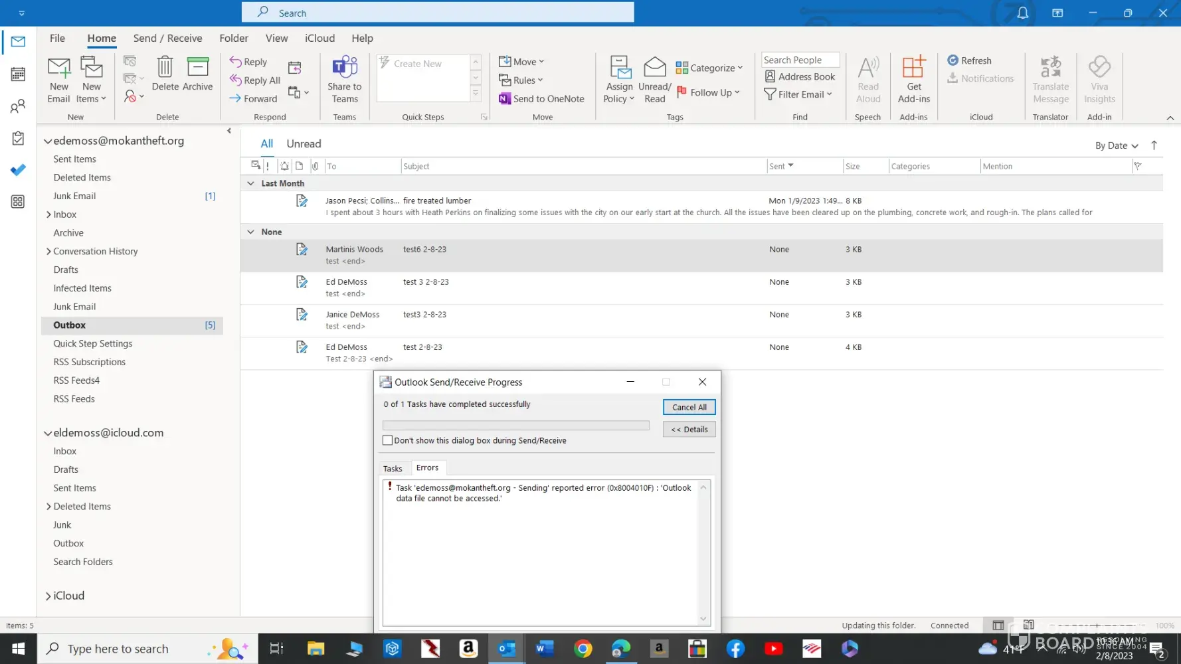Click the Search People input field
Screen dimensions: 1181x664
(x=800, y=60)
